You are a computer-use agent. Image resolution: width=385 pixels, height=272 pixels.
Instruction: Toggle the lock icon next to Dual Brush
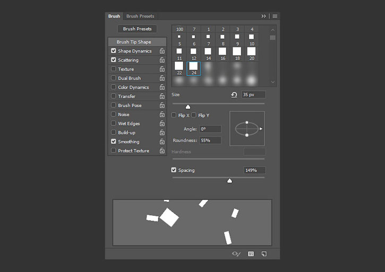click(x=162, y=78)
